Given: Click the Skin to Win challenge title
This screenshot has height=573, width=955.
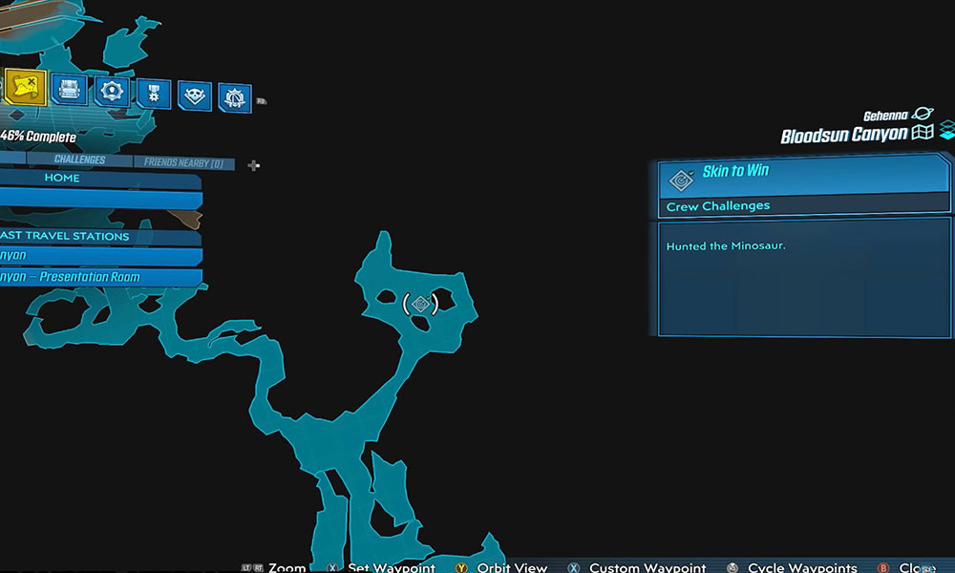Looking at the screenshot, I should coord(735,171).
